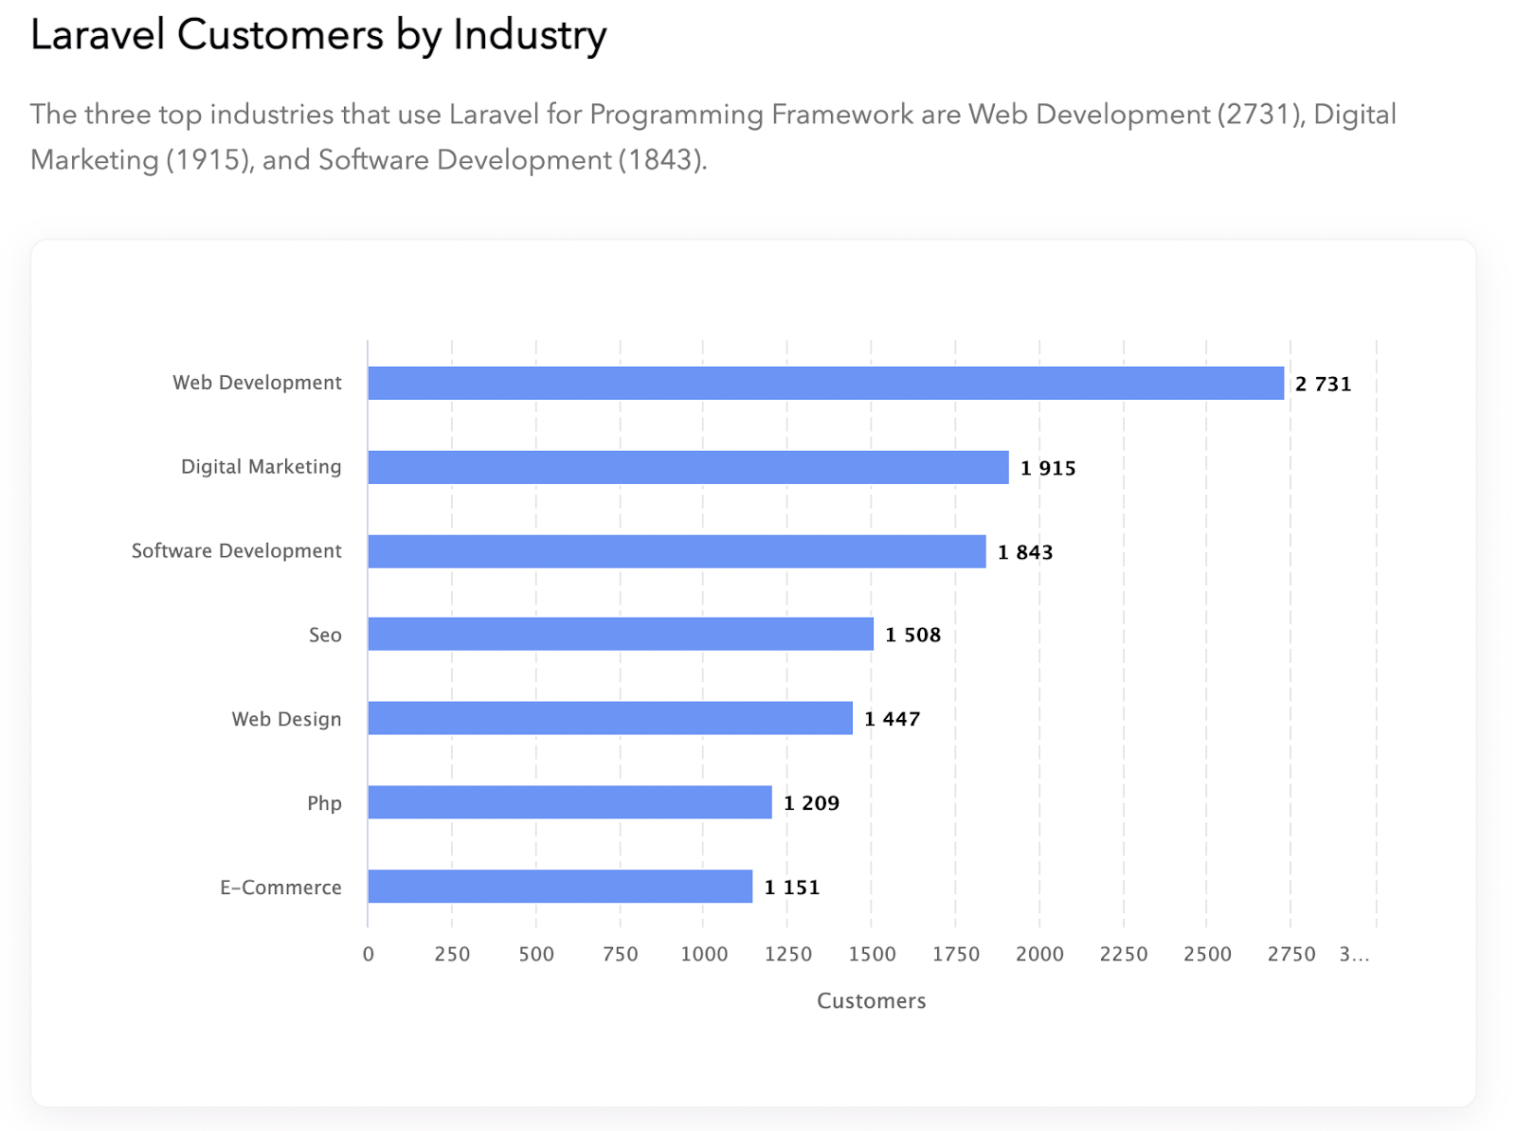Click the value label 2 731
Image resolution: width=1516 pixels, height=1131 pixels.
(1322, 384)
